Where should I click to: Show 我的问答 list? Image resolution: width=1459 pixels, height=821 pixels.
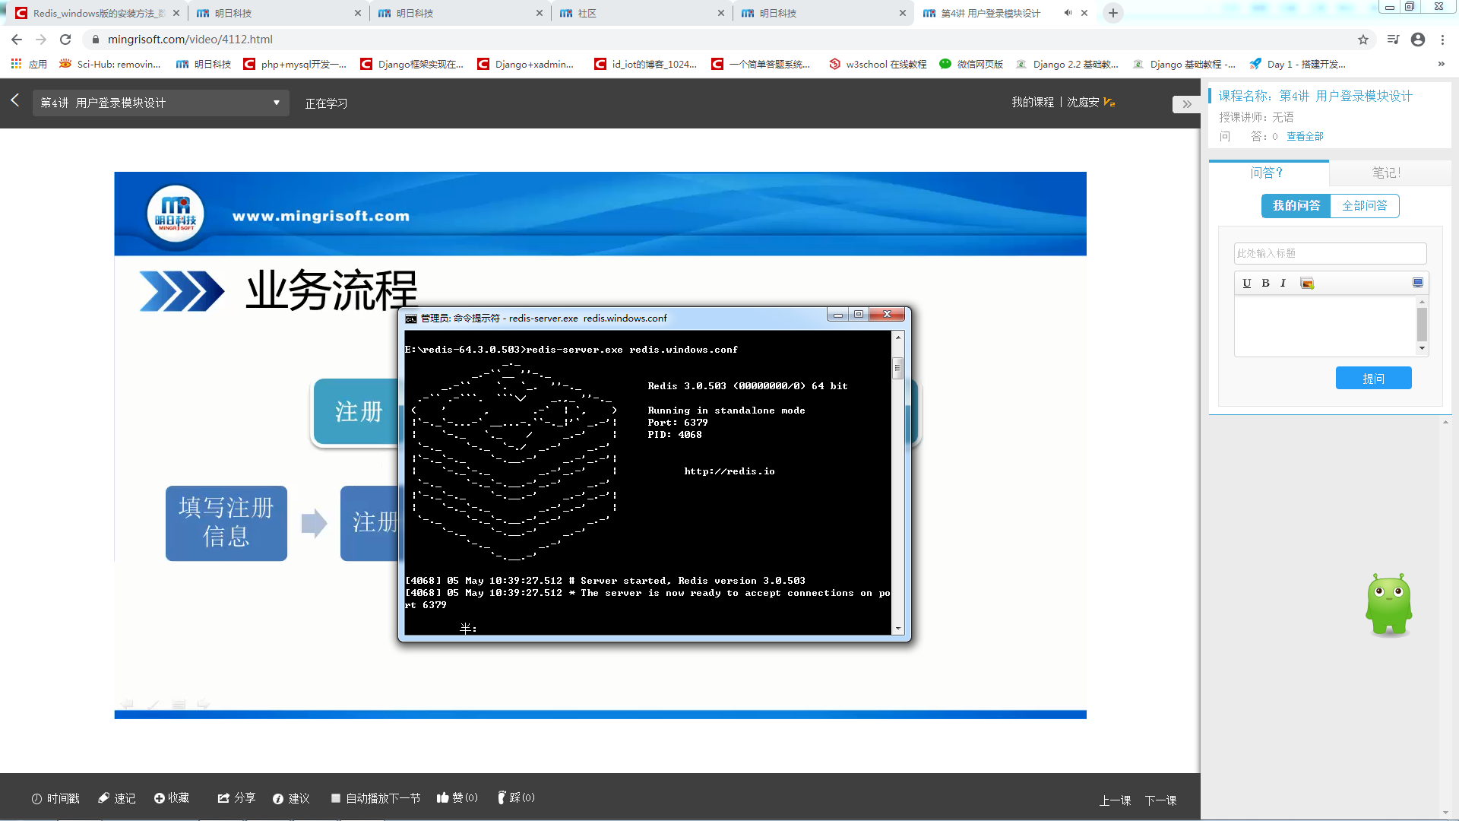tap(1296, 206)
